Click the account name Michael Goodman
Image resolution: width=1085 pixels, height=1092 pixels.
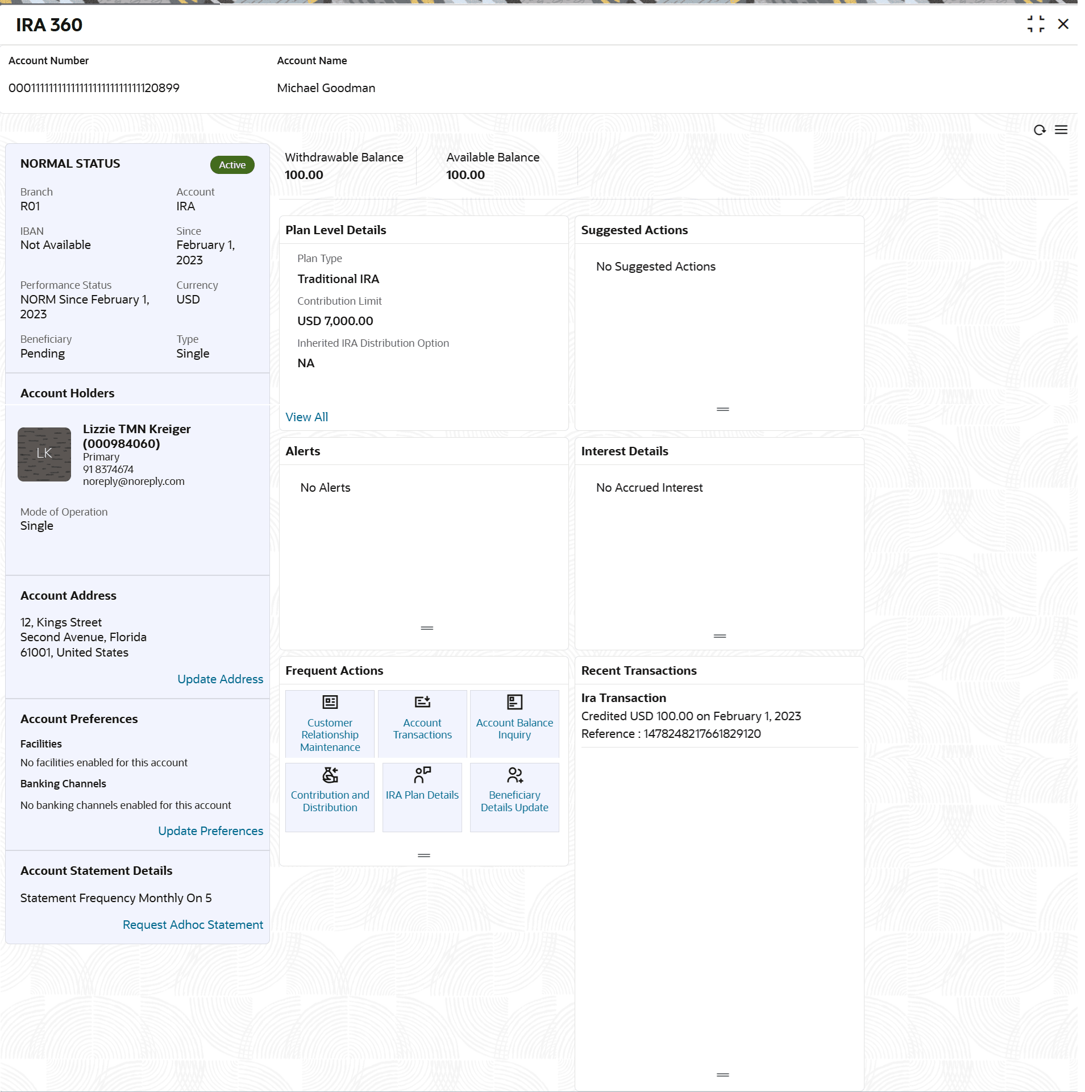(x=326, y=88)
